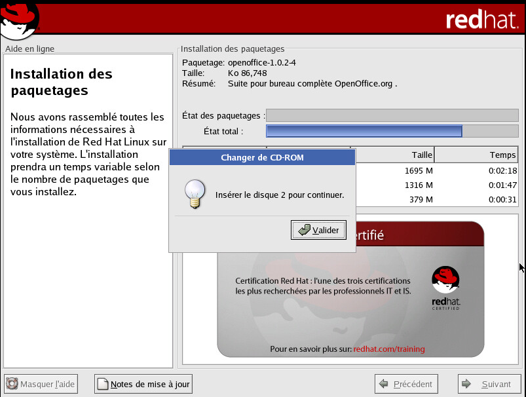Click the left arrow icon on Précédent
The height and width of the screenshot is (397, 526).
pyautogui.click(x=384, y=384)
